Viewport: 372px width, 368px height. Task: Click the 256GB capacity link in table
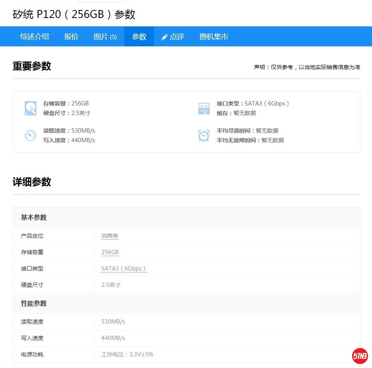(x=110, y=253)
